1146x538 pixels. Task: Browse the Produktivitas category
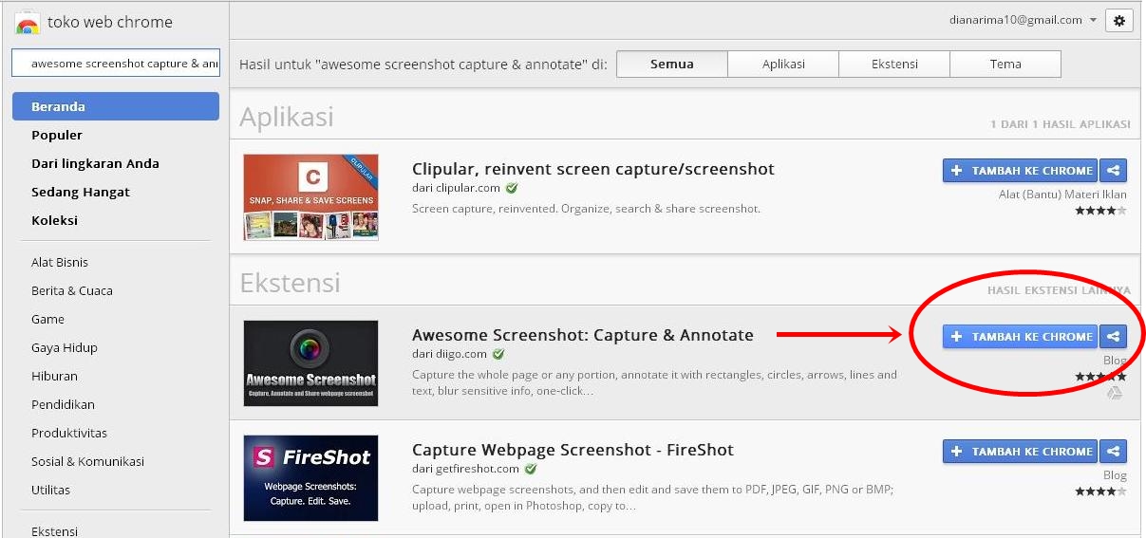coord(69,433)
